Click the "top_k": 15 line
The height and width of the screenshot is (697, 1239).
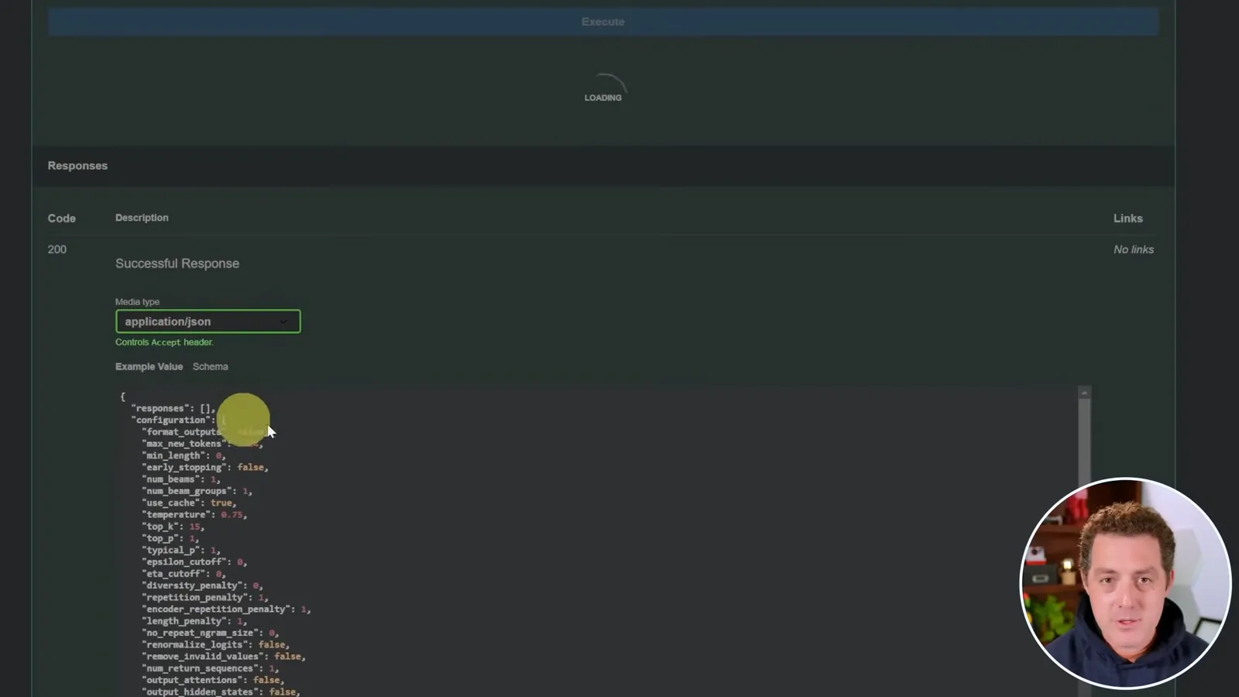pos(173,527)
